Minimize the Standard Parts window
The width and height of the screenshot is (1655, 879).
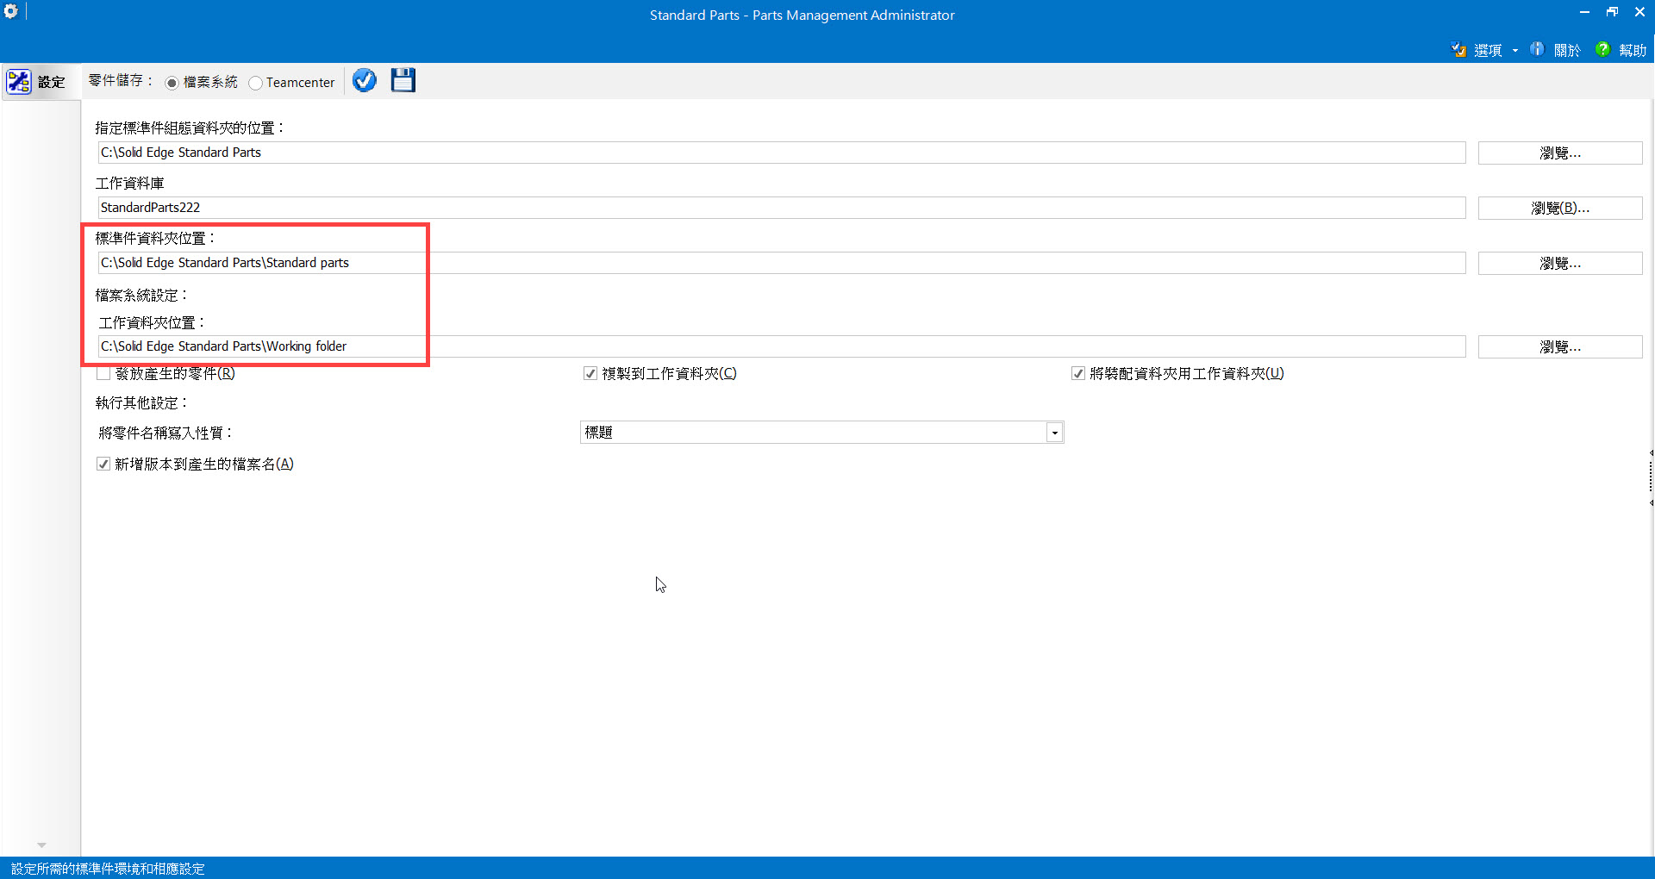[x=1584, y=12]
